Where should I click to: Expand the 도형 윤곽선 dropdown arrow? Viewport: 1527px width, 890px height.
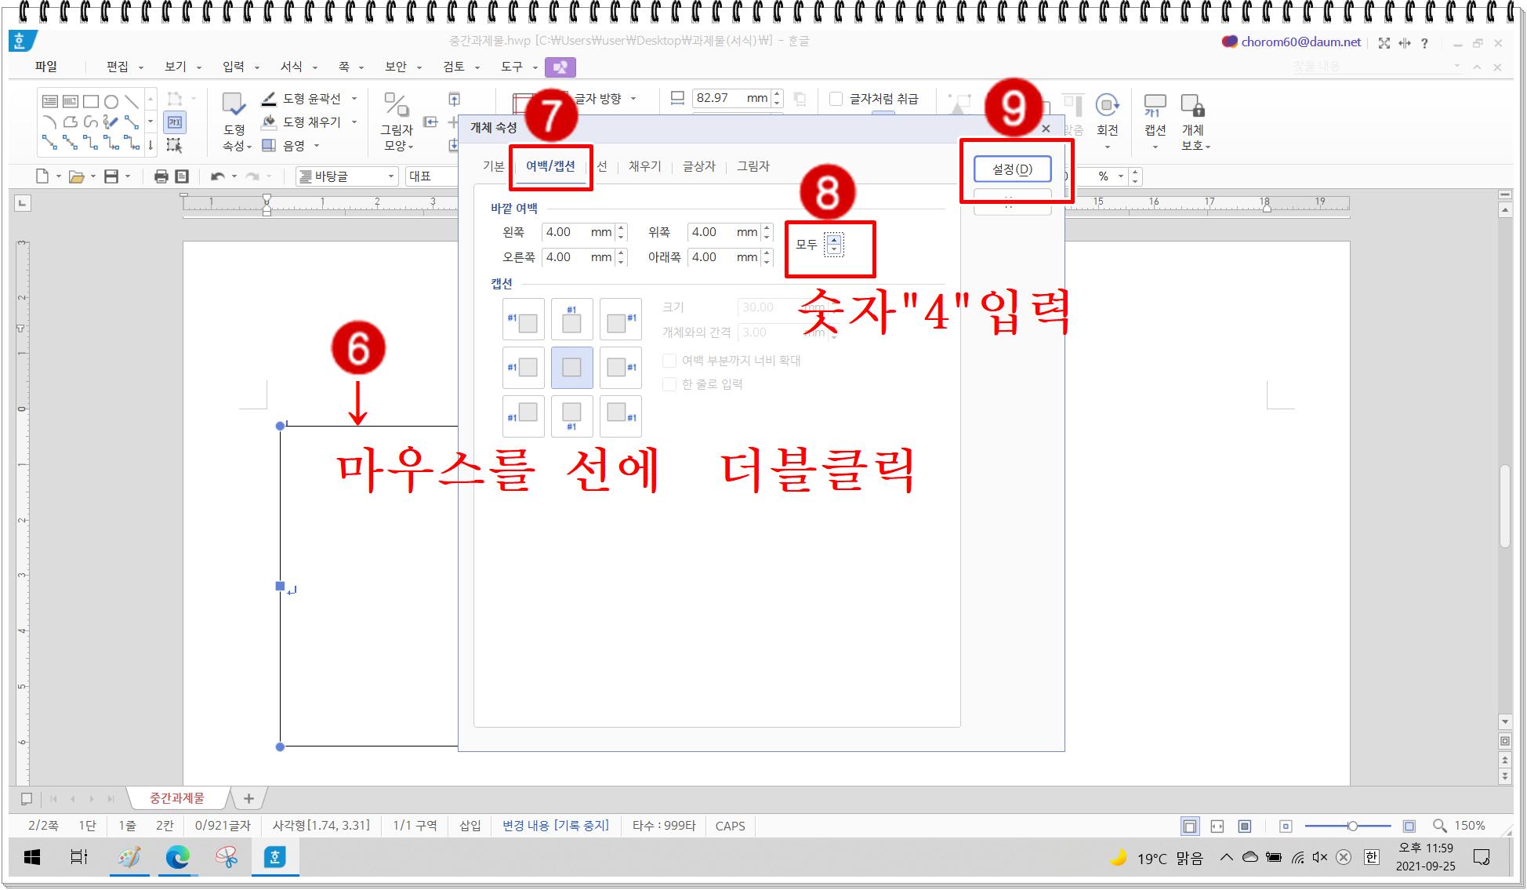354,99
